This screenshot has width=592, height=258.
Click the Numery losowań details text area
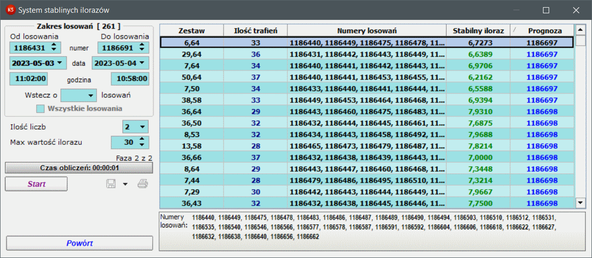(x=372, y=231)
